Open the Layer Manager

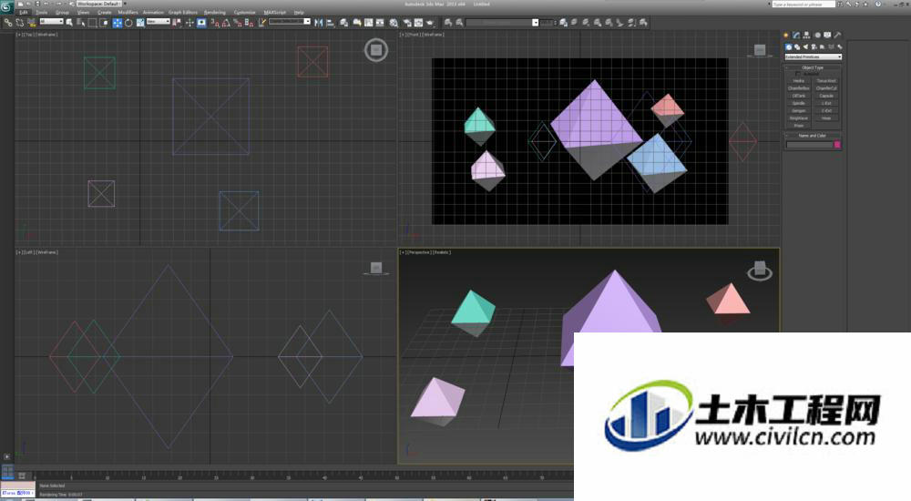344,23
